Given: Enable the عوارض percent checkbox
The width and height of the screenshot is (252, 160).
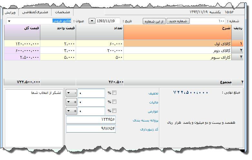Looking at the screenshot, I should (114, 111).
